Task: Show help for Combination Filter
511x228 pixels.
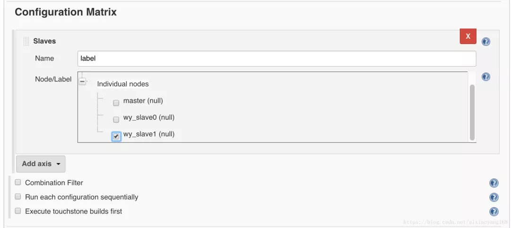Action: click(494, 183)
